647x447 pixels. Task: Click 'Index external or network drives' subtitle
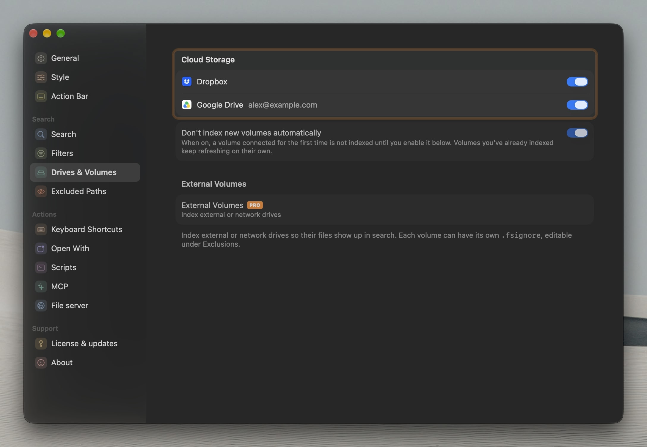(231, 215)
